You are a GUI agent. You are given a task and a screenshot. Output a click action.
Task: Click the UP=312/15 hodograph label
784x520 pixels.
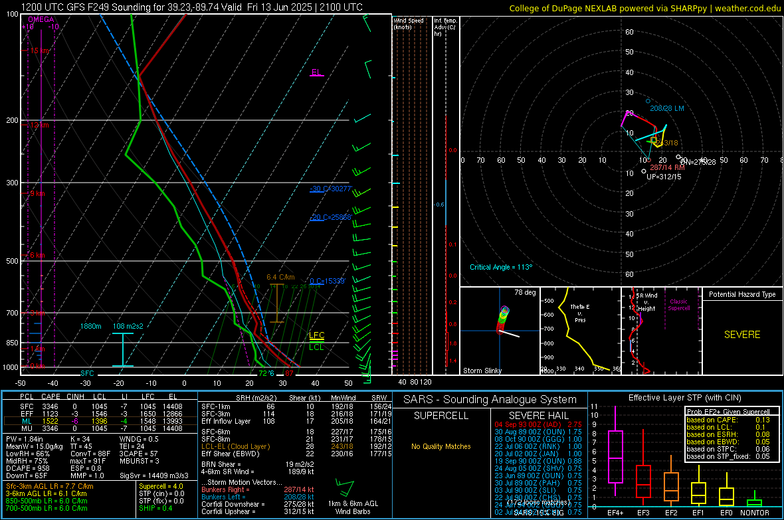pyautogui.click(x=664, y=177)
